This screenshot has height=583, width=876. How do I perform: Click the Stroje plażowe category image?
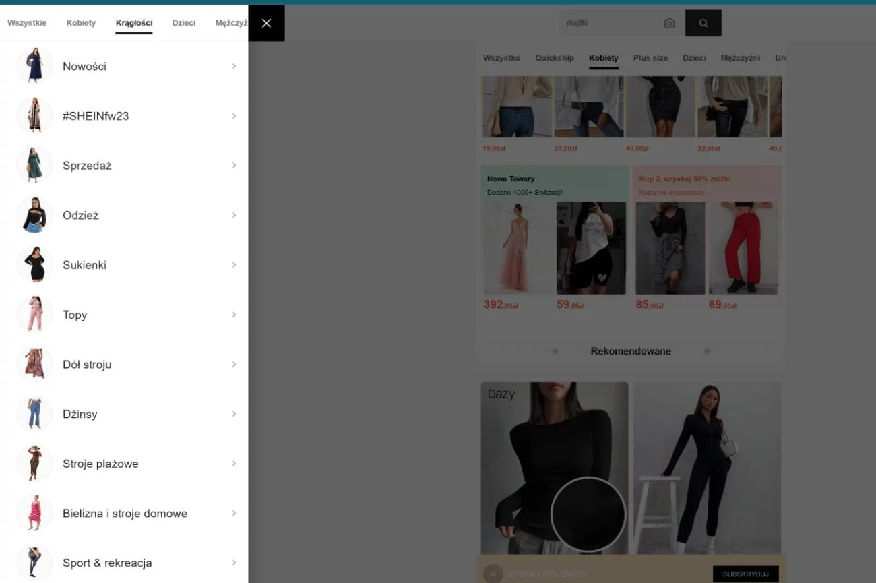[x=34, y=464]
